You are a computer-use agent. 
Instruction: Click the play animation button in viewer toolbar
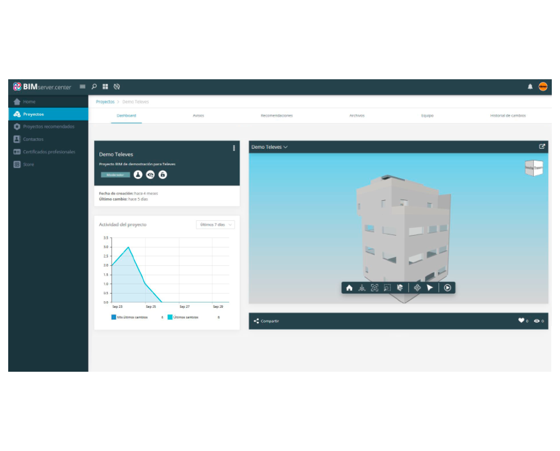447,288
